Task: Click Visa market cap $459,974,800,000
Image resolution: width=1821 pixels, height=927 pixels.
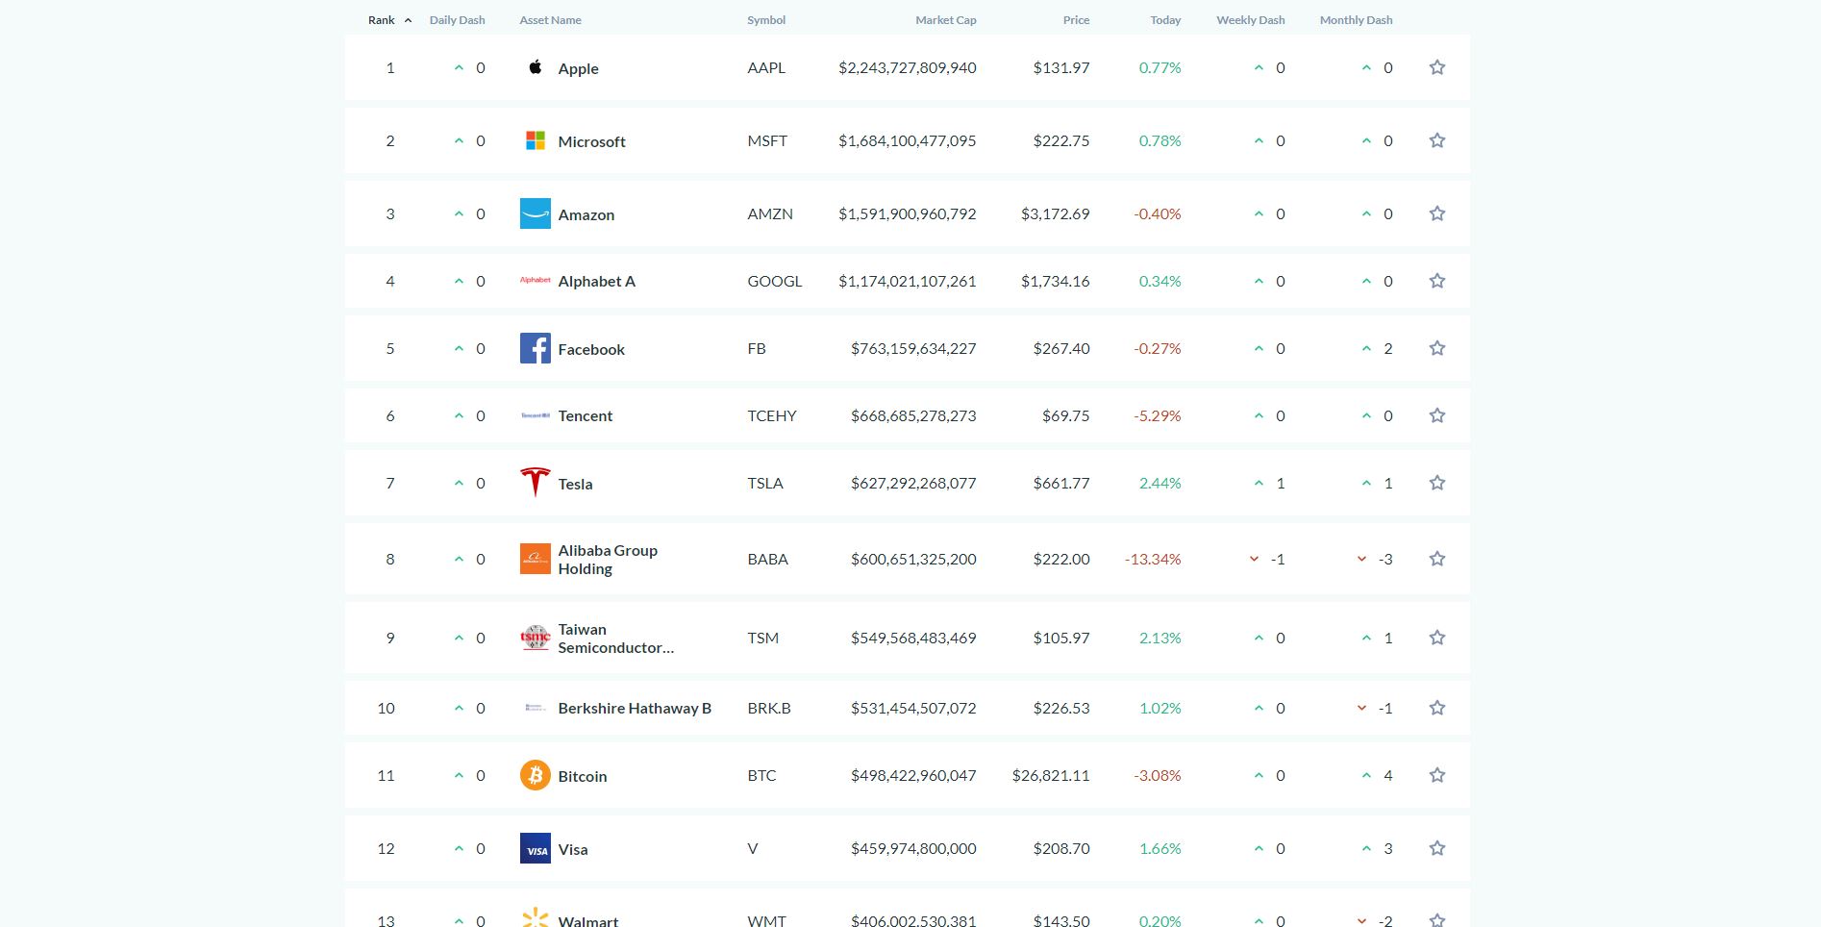Action: 913,848
